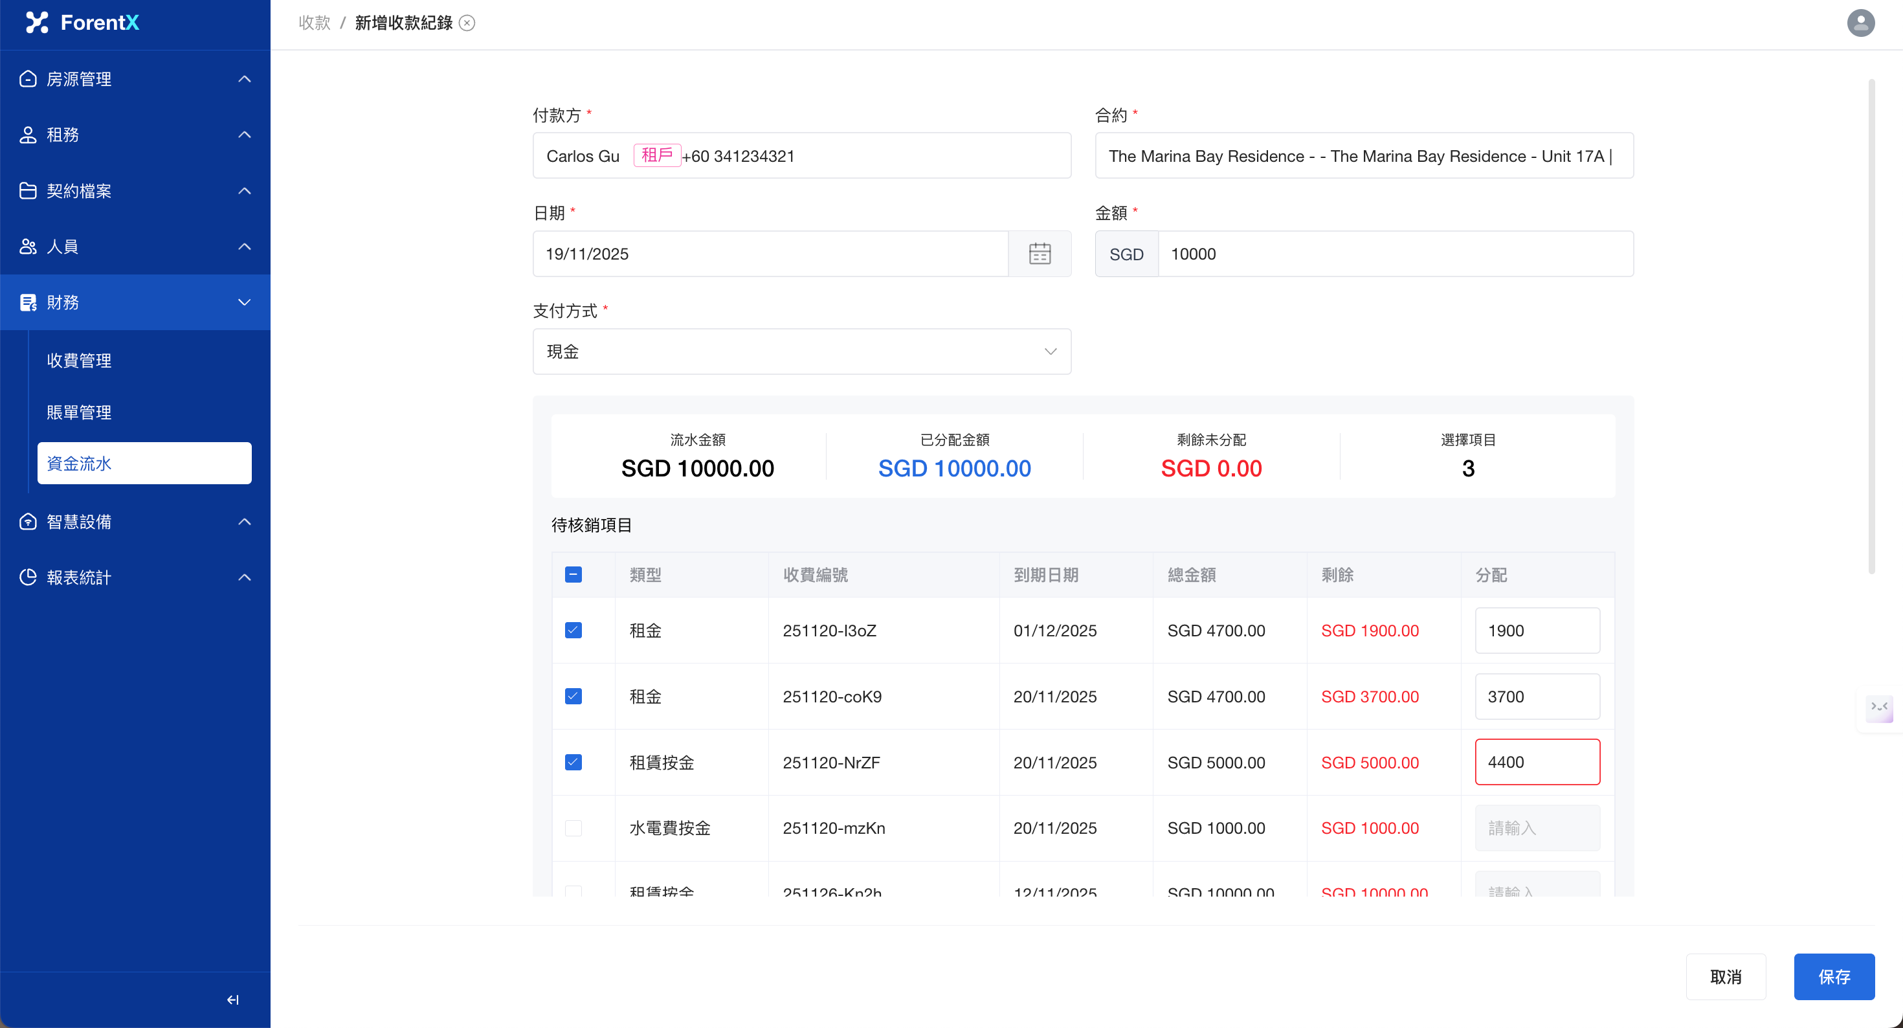The image size is (1903, 1028).
Task: Open the calendar date picker icon
Action: pos(1040,254)
